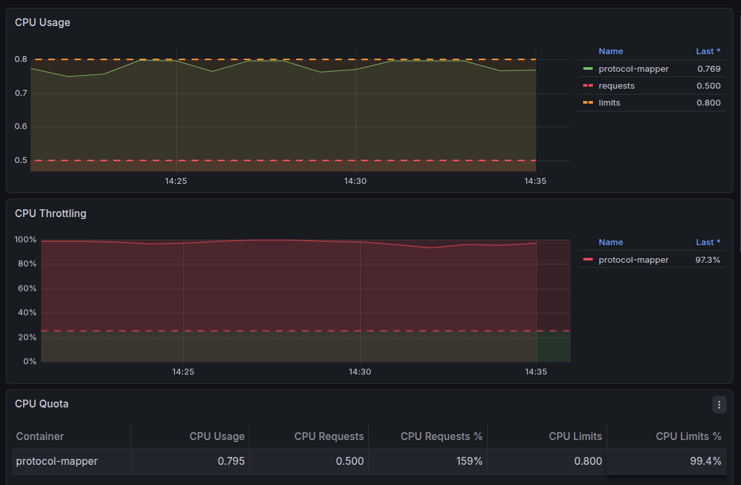Sort CPU Throttling legend by Last *
The image size is (741, 485).
[708, 242]
